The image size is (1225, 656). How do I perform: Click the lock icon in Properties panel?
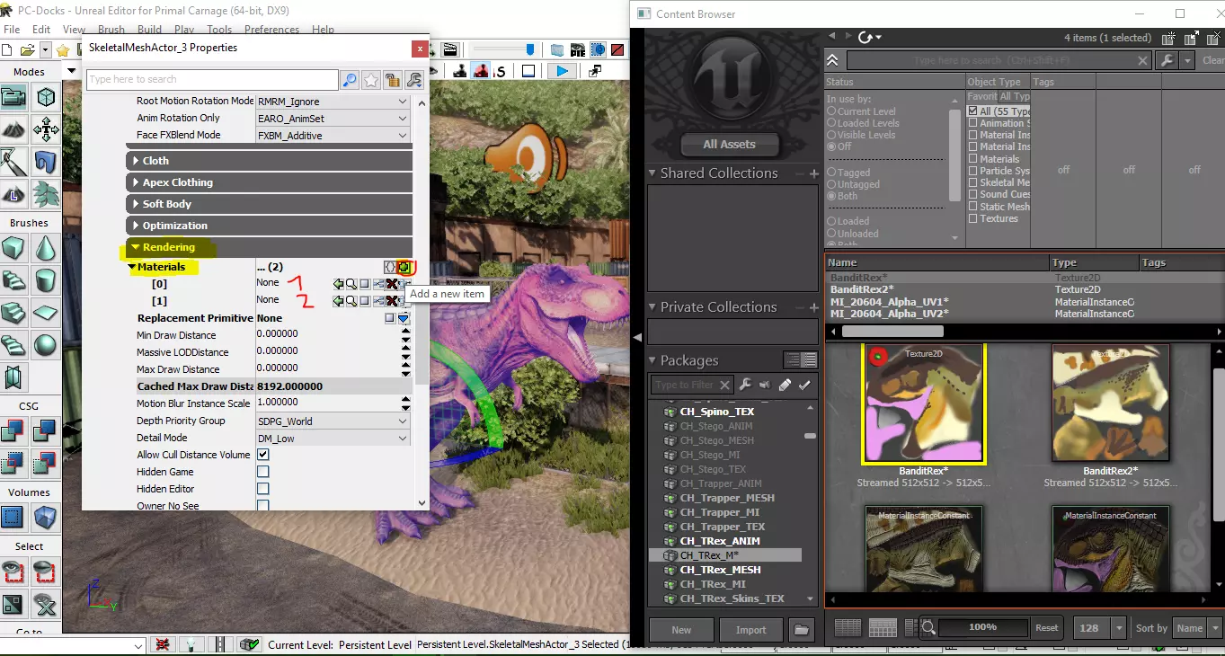coord(393,80)
